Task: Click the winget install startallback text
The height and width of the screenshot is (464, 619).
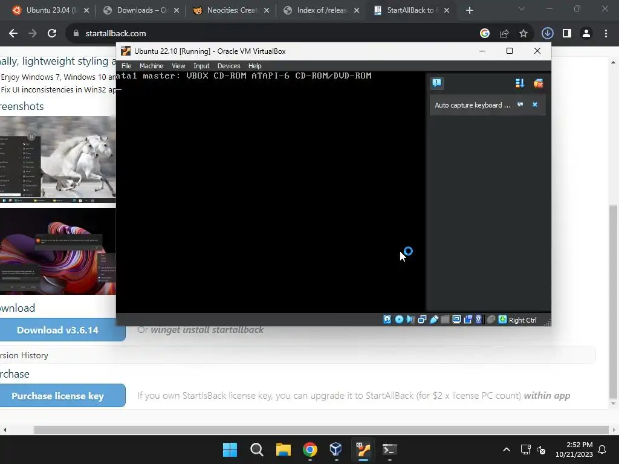Action: [207, 330]
